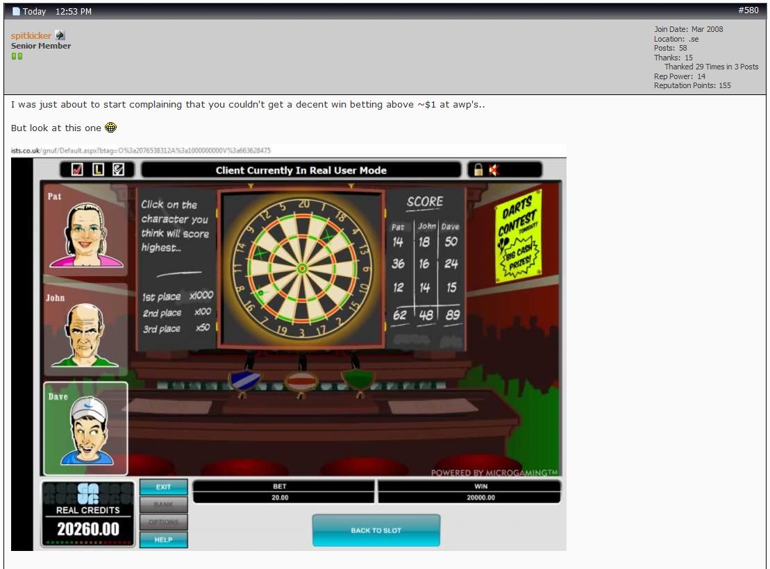The width and height of the screenshot is (770, 569).
Task: Click the OPTIONS button
Action: point(164,522)
